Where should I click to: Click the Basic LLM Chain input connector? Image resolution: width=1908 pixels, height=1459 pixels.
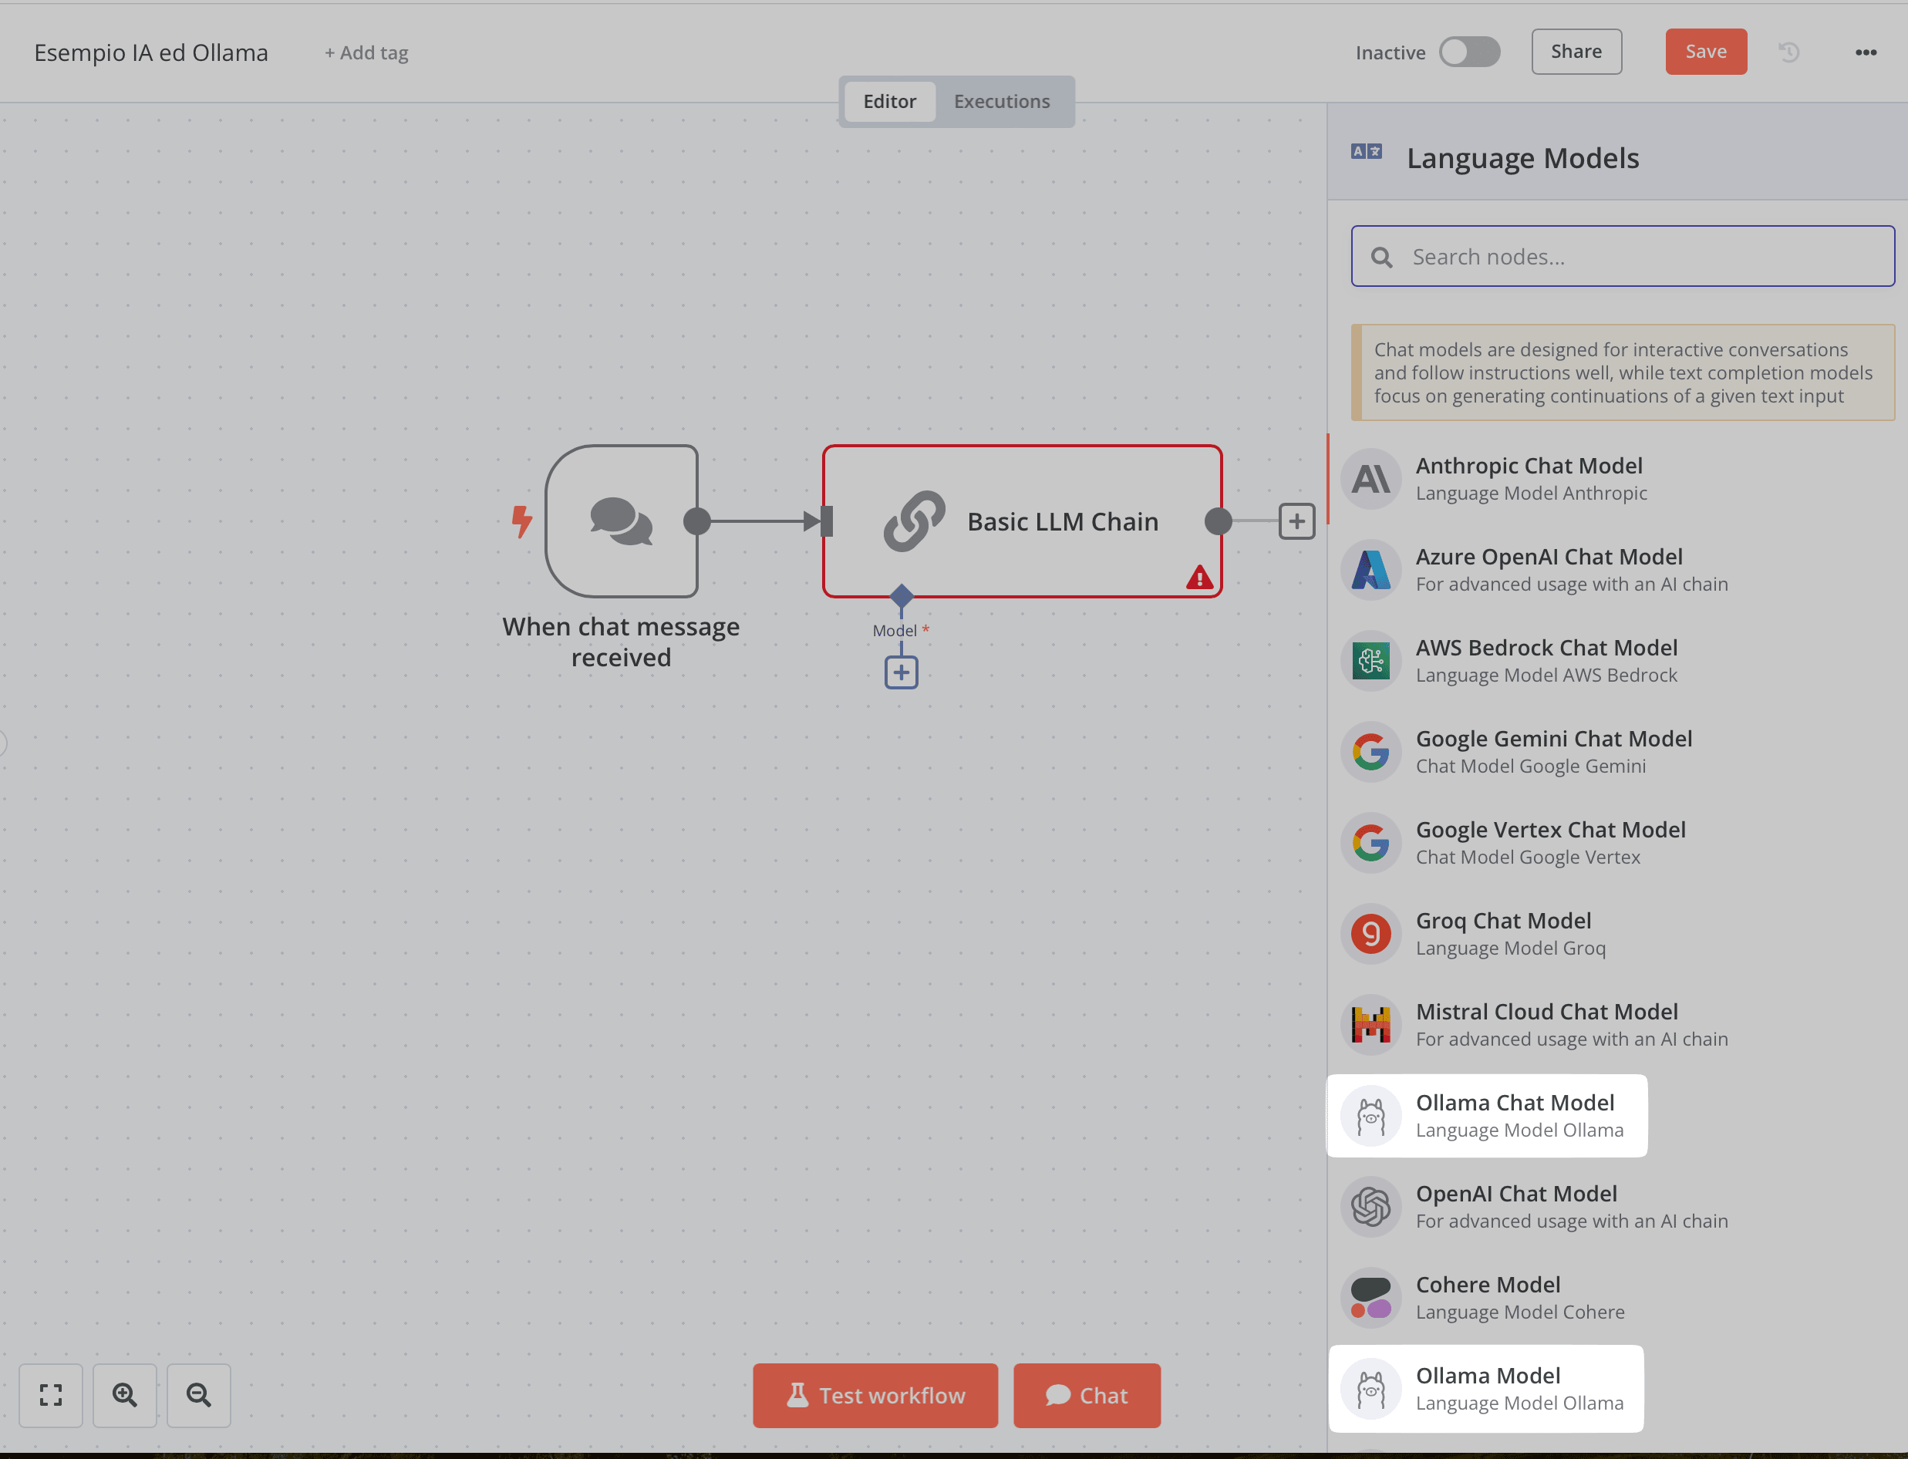(x=826, y=521)
